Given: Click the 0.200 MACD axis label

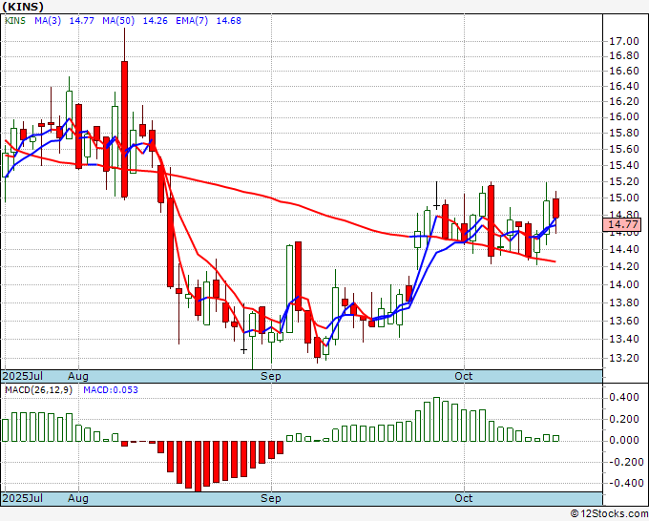Looking at the screenshot, I should (x=624, y=419).
